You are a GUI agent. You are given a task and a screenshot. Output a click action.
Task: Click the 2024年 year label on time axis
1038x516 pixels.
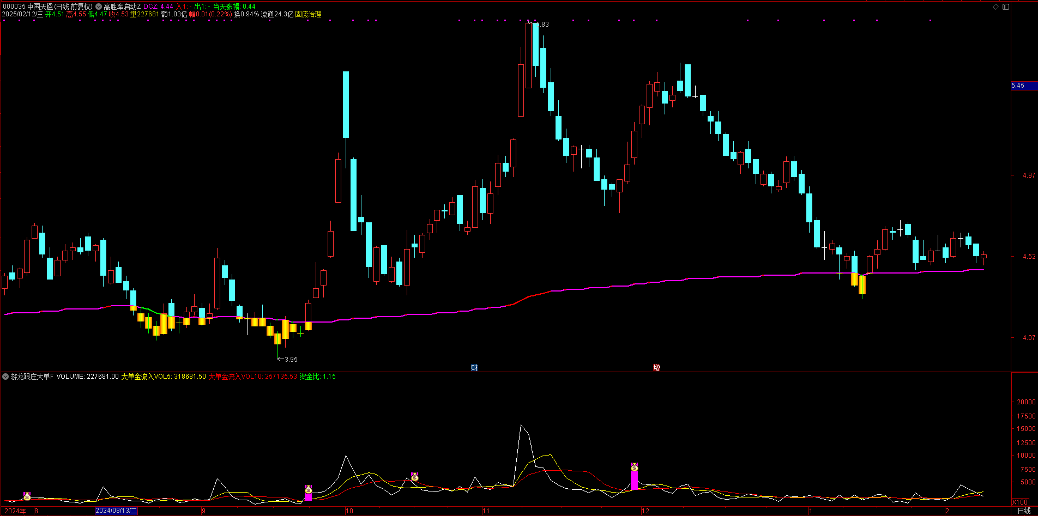tap(15, 511)
